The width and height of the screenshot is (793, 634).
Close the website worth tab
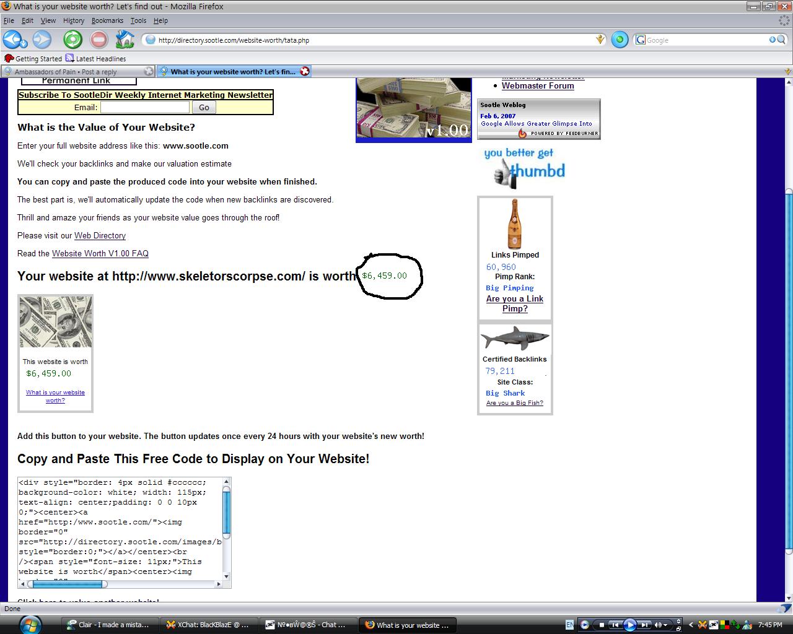[x=304, y=71]
